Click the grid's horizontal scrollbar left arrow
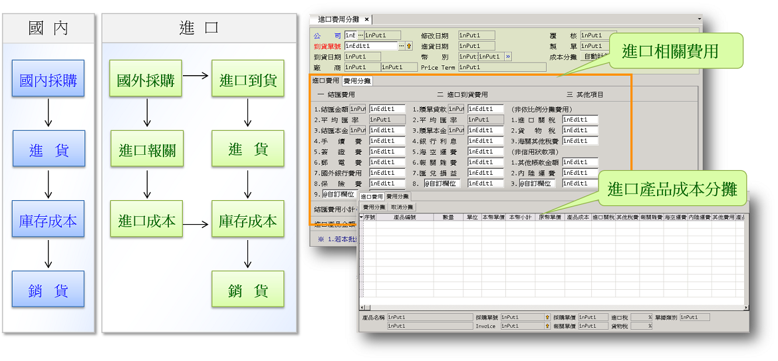This screenshot has width=778, height=361. (x=362, y=308)
